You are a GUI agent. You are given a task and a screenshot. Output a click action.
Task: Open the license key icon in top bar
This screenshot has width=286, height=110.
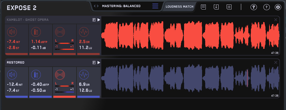[254, 7]
